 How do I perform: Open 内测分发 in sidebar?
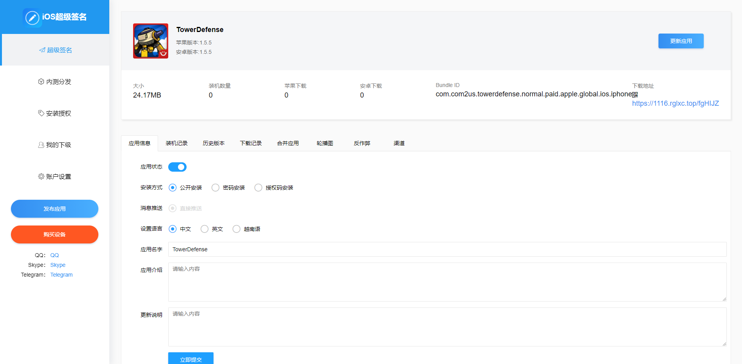point(55,82)
